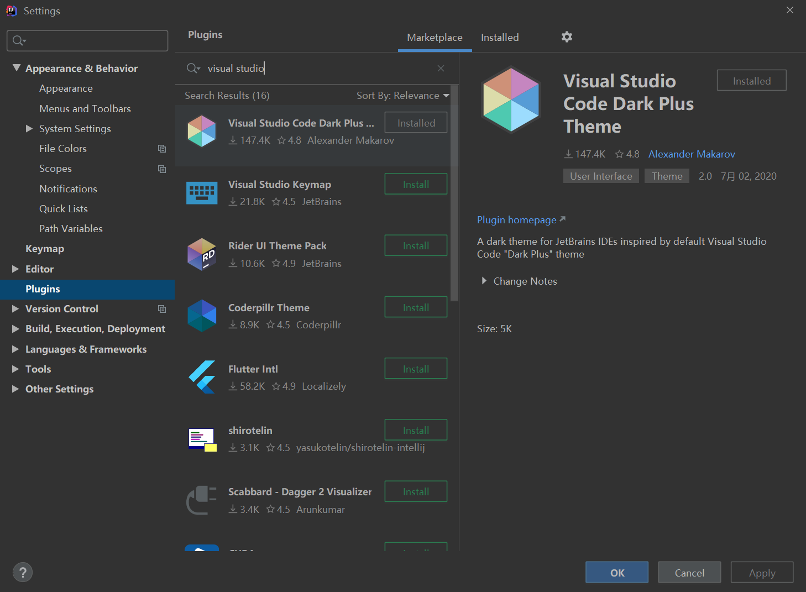Install Scabbard - Dagger 2 Visualizer
The width and height of the screenshot is (806, 592).
point(416,491)
